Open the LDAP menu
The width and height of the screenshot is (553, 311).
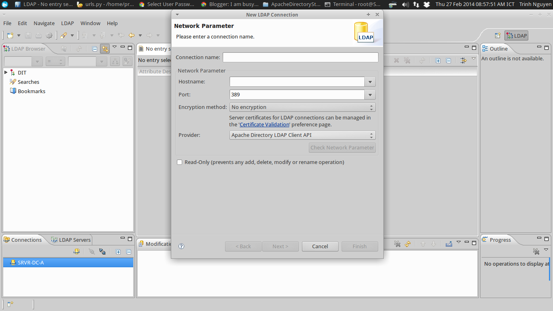[x=67, y=23]
